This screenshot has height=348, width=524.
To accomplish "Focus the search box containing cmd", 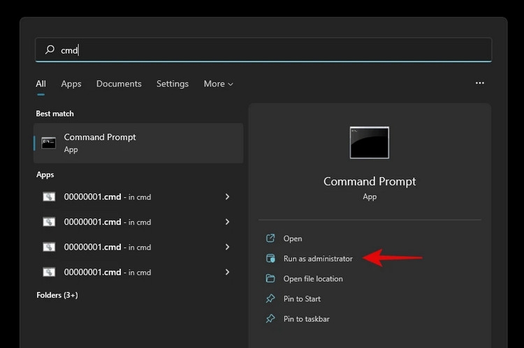I will point(263,50).
